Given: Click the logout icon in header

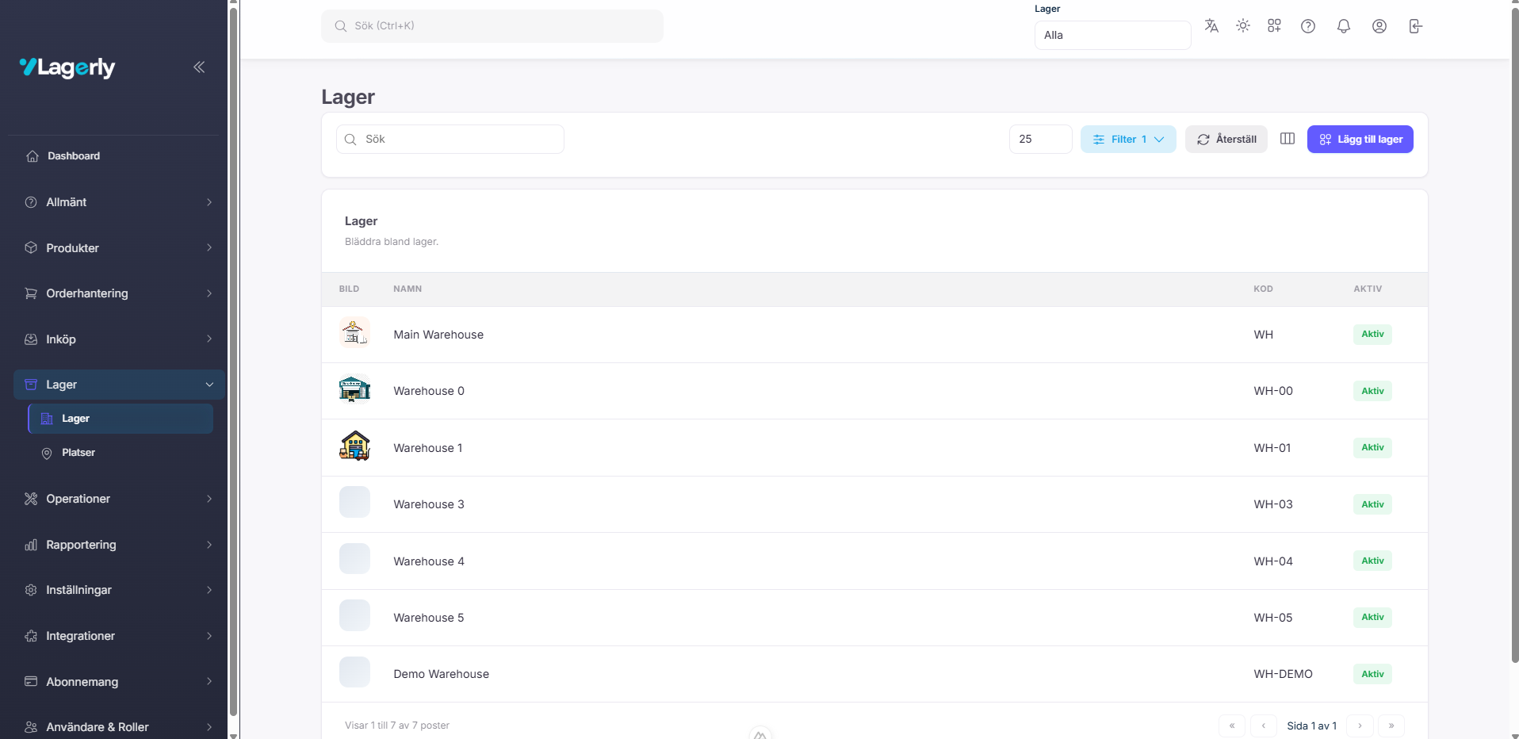Looking at the screenshot, I should (1415, 26).
